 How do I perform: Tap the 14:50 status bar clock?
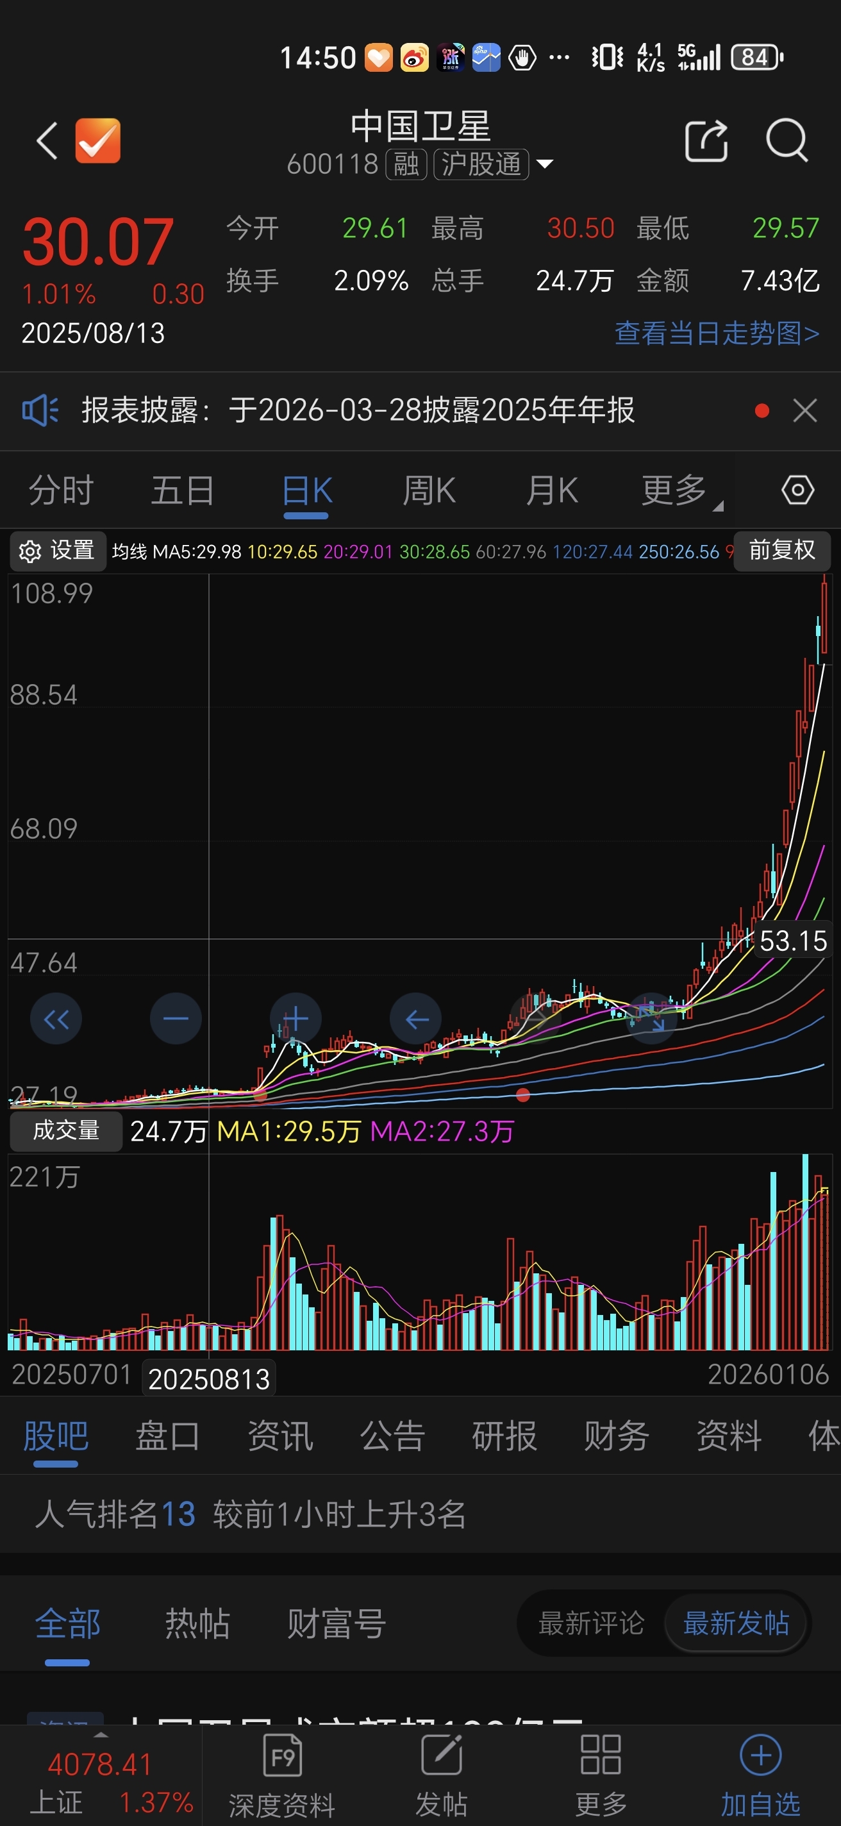(317, 58)
